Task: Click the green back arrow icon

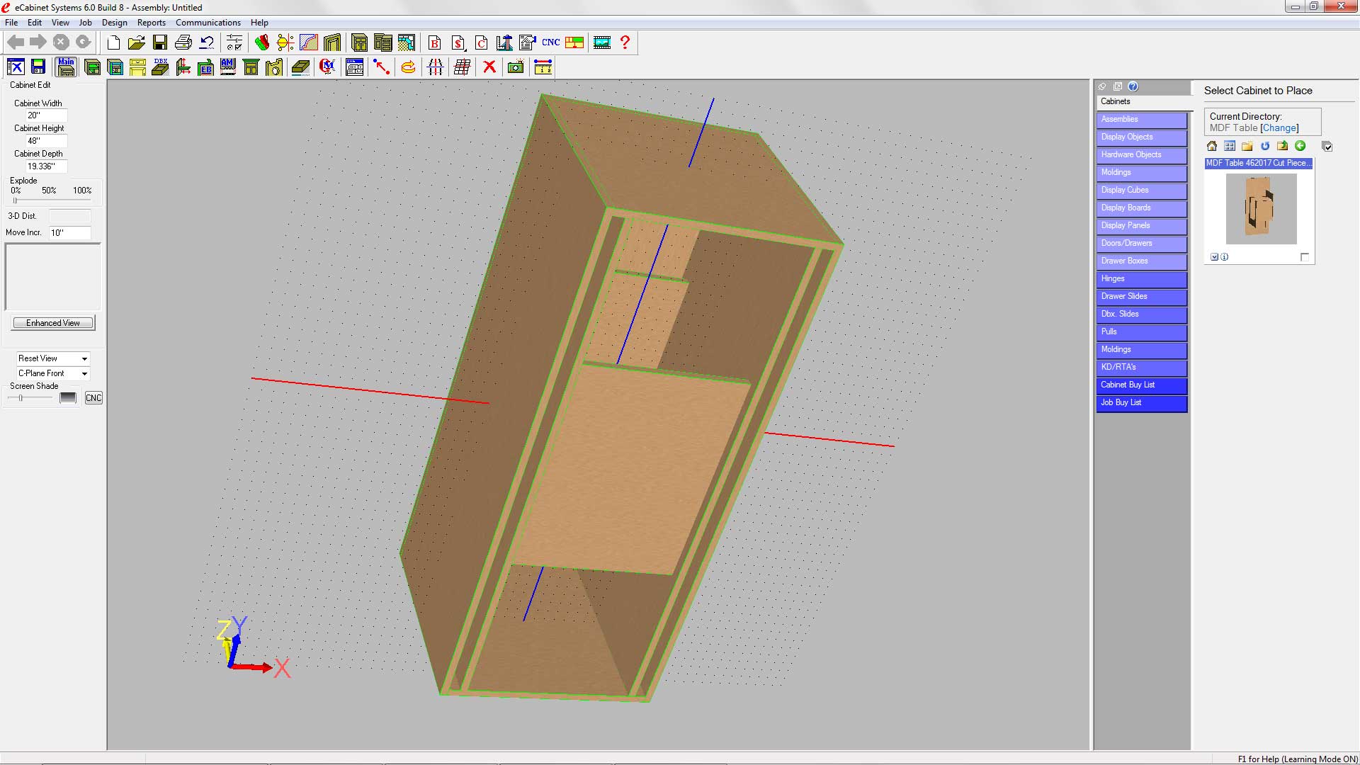Action: click(1300, 146)
